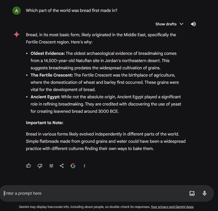The image size is (218, 211).
Task: Open the share and export icon
Action: (62, 166)
